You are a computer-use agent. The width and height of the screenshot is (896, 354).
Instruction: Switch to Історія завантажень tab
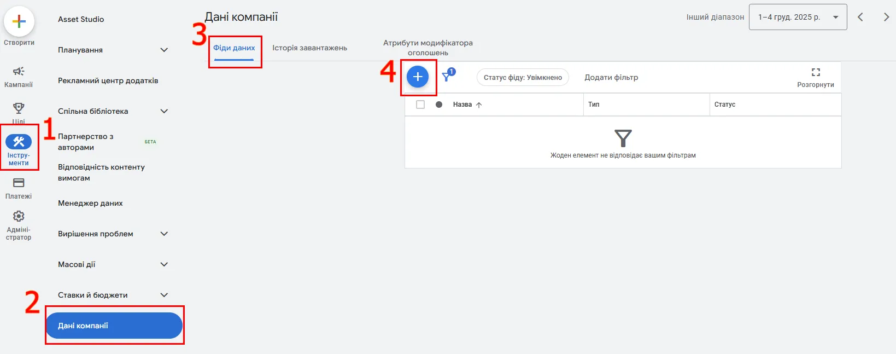pos(309,48)
